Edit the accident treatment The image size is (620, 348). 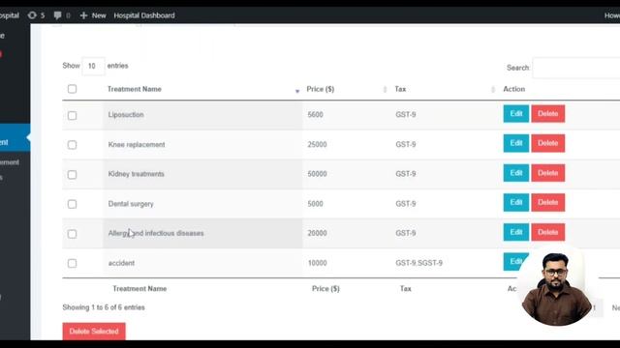click(515, 262)
